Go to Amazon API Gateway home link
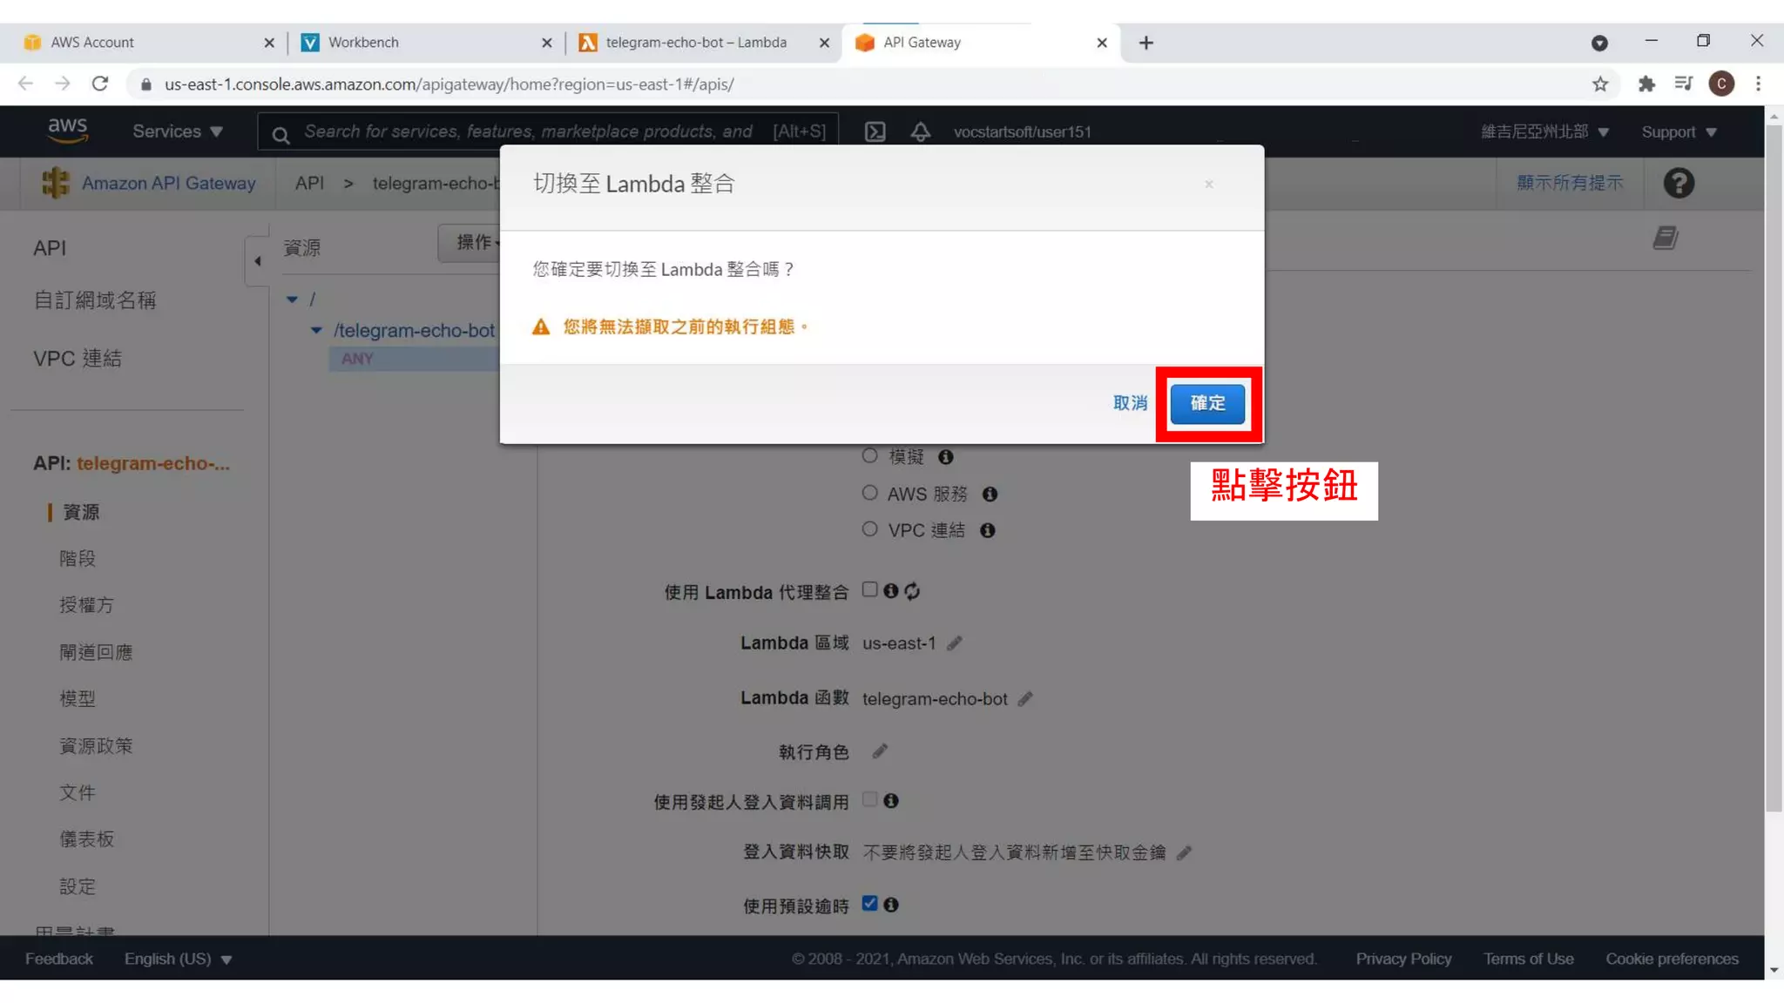Viewport: 1784px width, 1003px height. (x=168, y=183)
